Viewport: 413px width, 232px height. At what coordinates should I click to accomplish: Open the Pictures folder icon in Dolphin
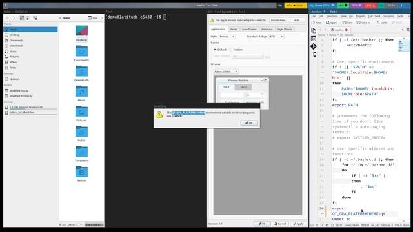81,111
